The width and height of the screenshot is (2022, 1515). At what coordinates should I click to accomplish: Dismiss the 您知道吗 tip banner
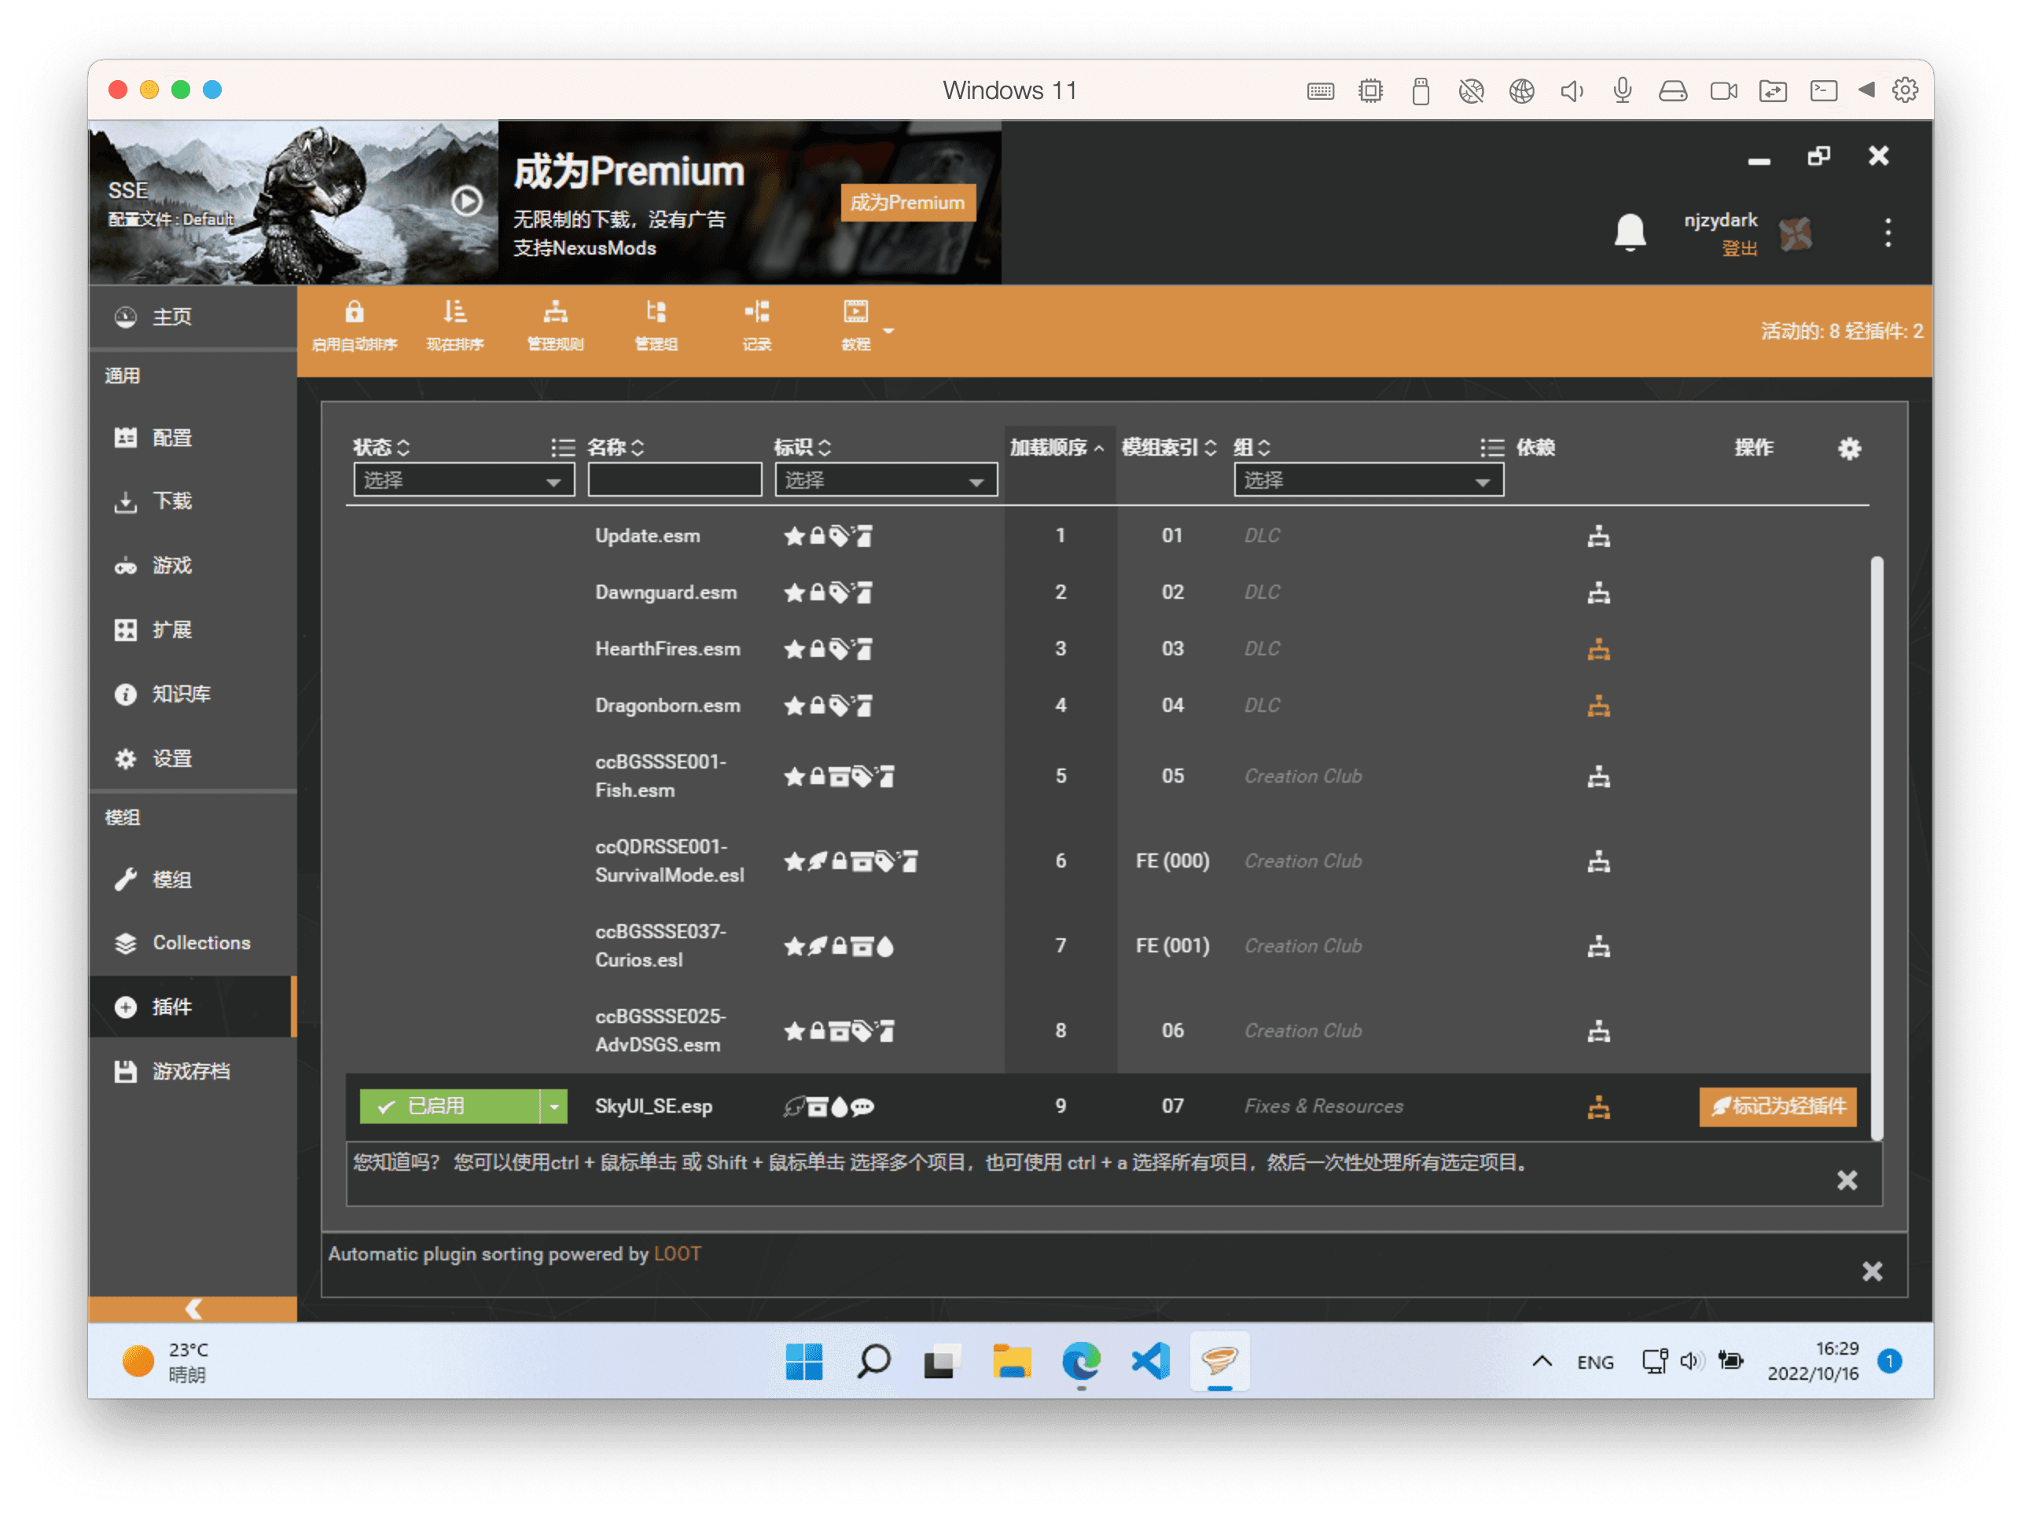click(1847, 1179)
